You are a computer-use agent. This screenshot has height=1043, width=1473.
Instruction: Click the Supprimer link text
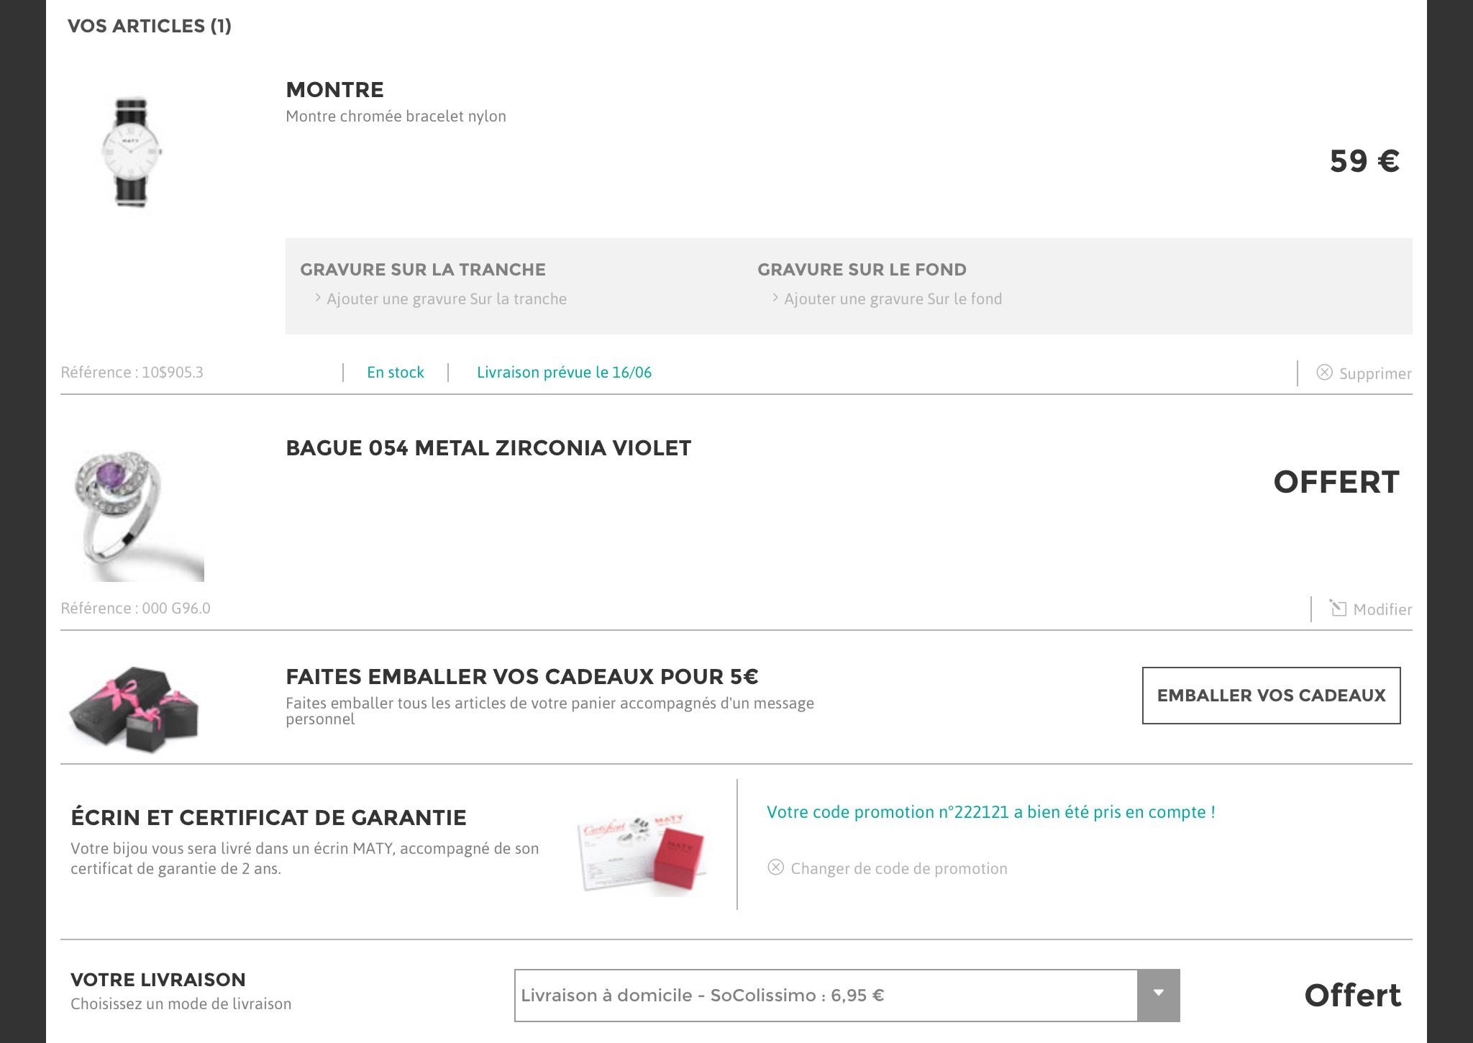pyautogui.click(x=1375, y=373)
